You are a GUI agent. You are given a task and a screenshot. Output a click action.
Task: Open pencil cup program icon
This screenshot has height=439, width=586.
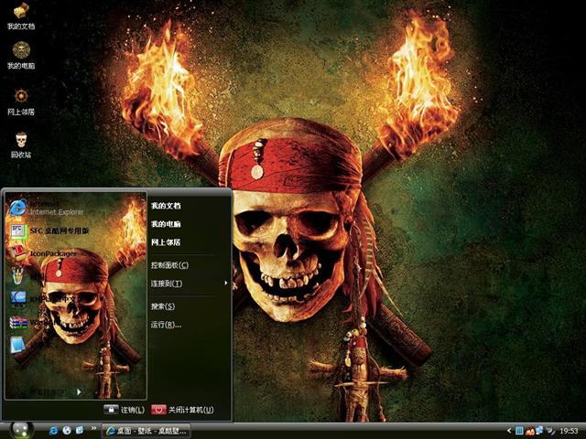pyautogui.click(x=17, y=275)
